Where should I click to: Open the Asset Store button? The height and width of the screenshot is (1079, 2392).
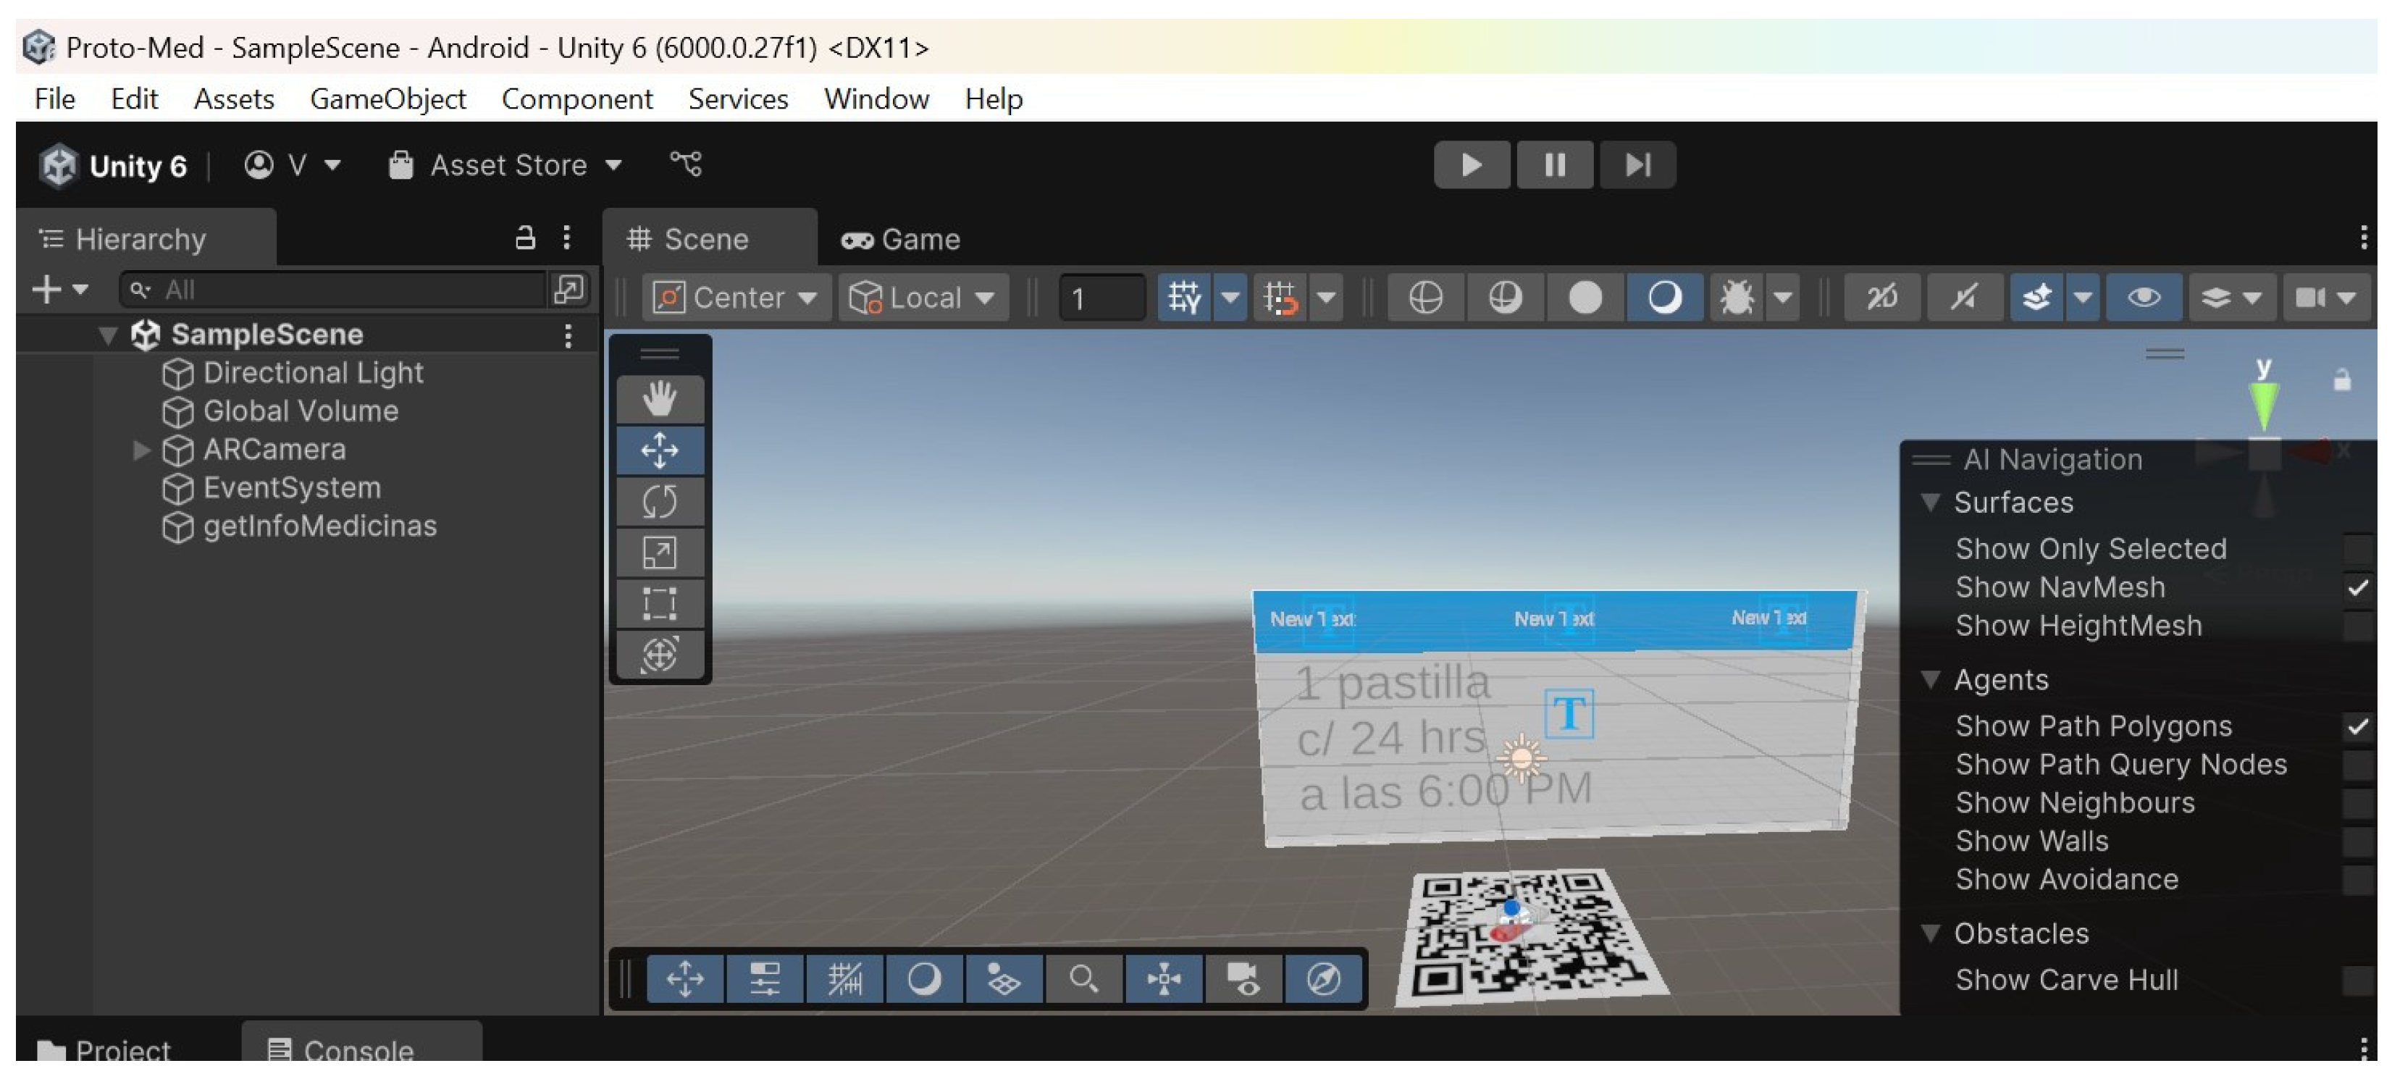coord(505,165)
